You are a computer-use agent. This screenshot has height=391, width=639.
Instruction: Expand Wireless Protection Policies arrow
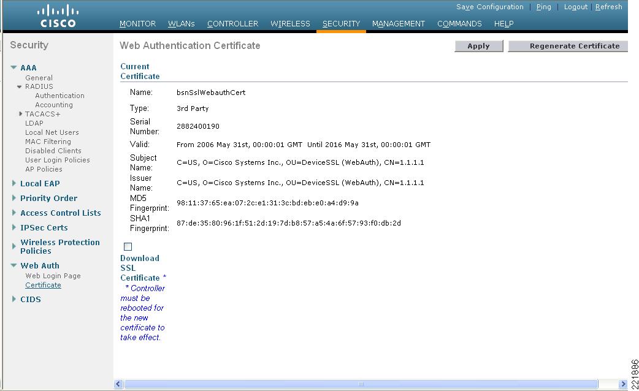pos(14,246)
